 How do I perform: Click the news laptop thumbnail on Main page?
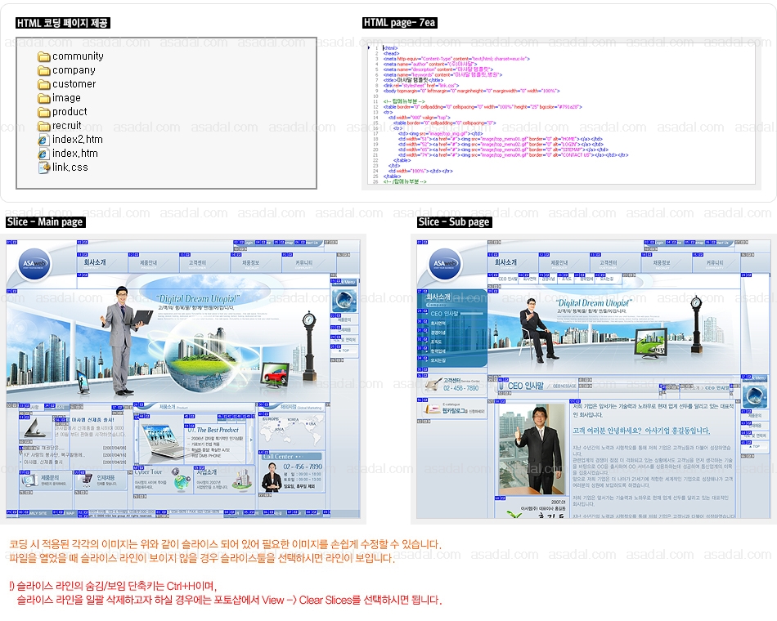pyautogui.click(x=35, y=428)
